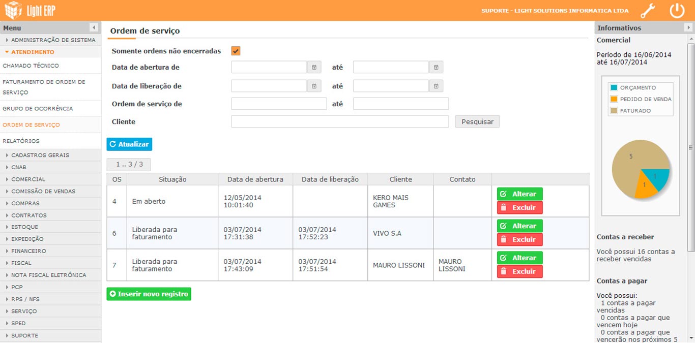695x343 pixels.
Task: Collapse the Menu panel with arrow icon
Action: click(94, 27)
